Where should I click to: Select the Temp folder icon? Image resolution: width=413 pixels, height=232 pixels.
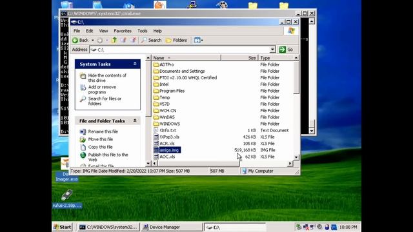point(156,97)
